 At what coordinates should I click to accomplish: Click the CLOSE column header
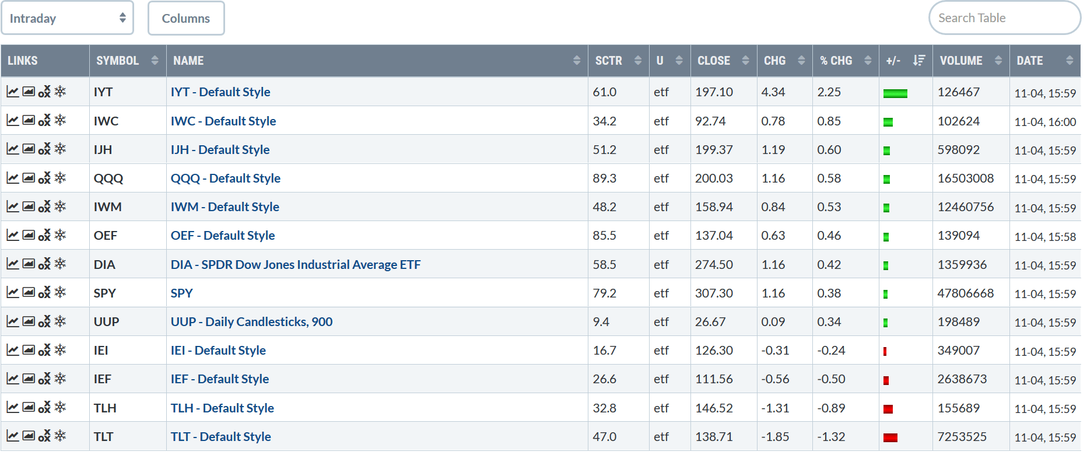pyautogui.click(x=724, y=61)
